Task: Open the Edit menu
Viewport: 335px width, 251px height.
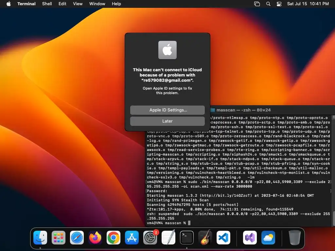Action: pyautogui.click(x=62, y=4)
